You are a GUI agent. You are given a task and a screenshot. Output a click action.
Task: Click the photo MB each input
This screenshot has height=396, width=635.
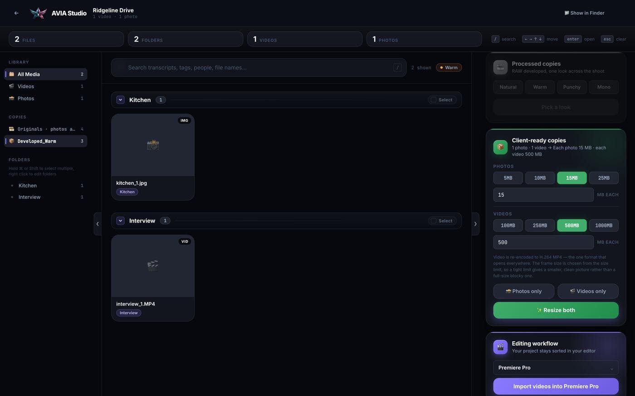(x=543, y=195)
